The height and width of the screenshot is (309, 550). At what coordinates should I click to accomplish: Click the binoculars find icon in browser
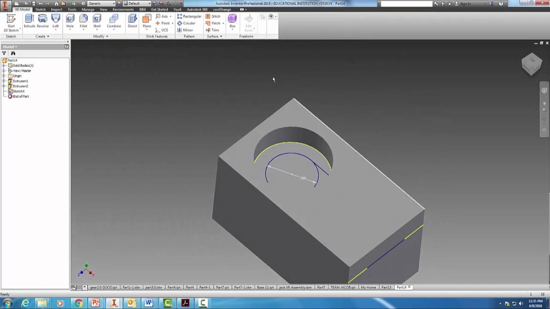(13, 53)
